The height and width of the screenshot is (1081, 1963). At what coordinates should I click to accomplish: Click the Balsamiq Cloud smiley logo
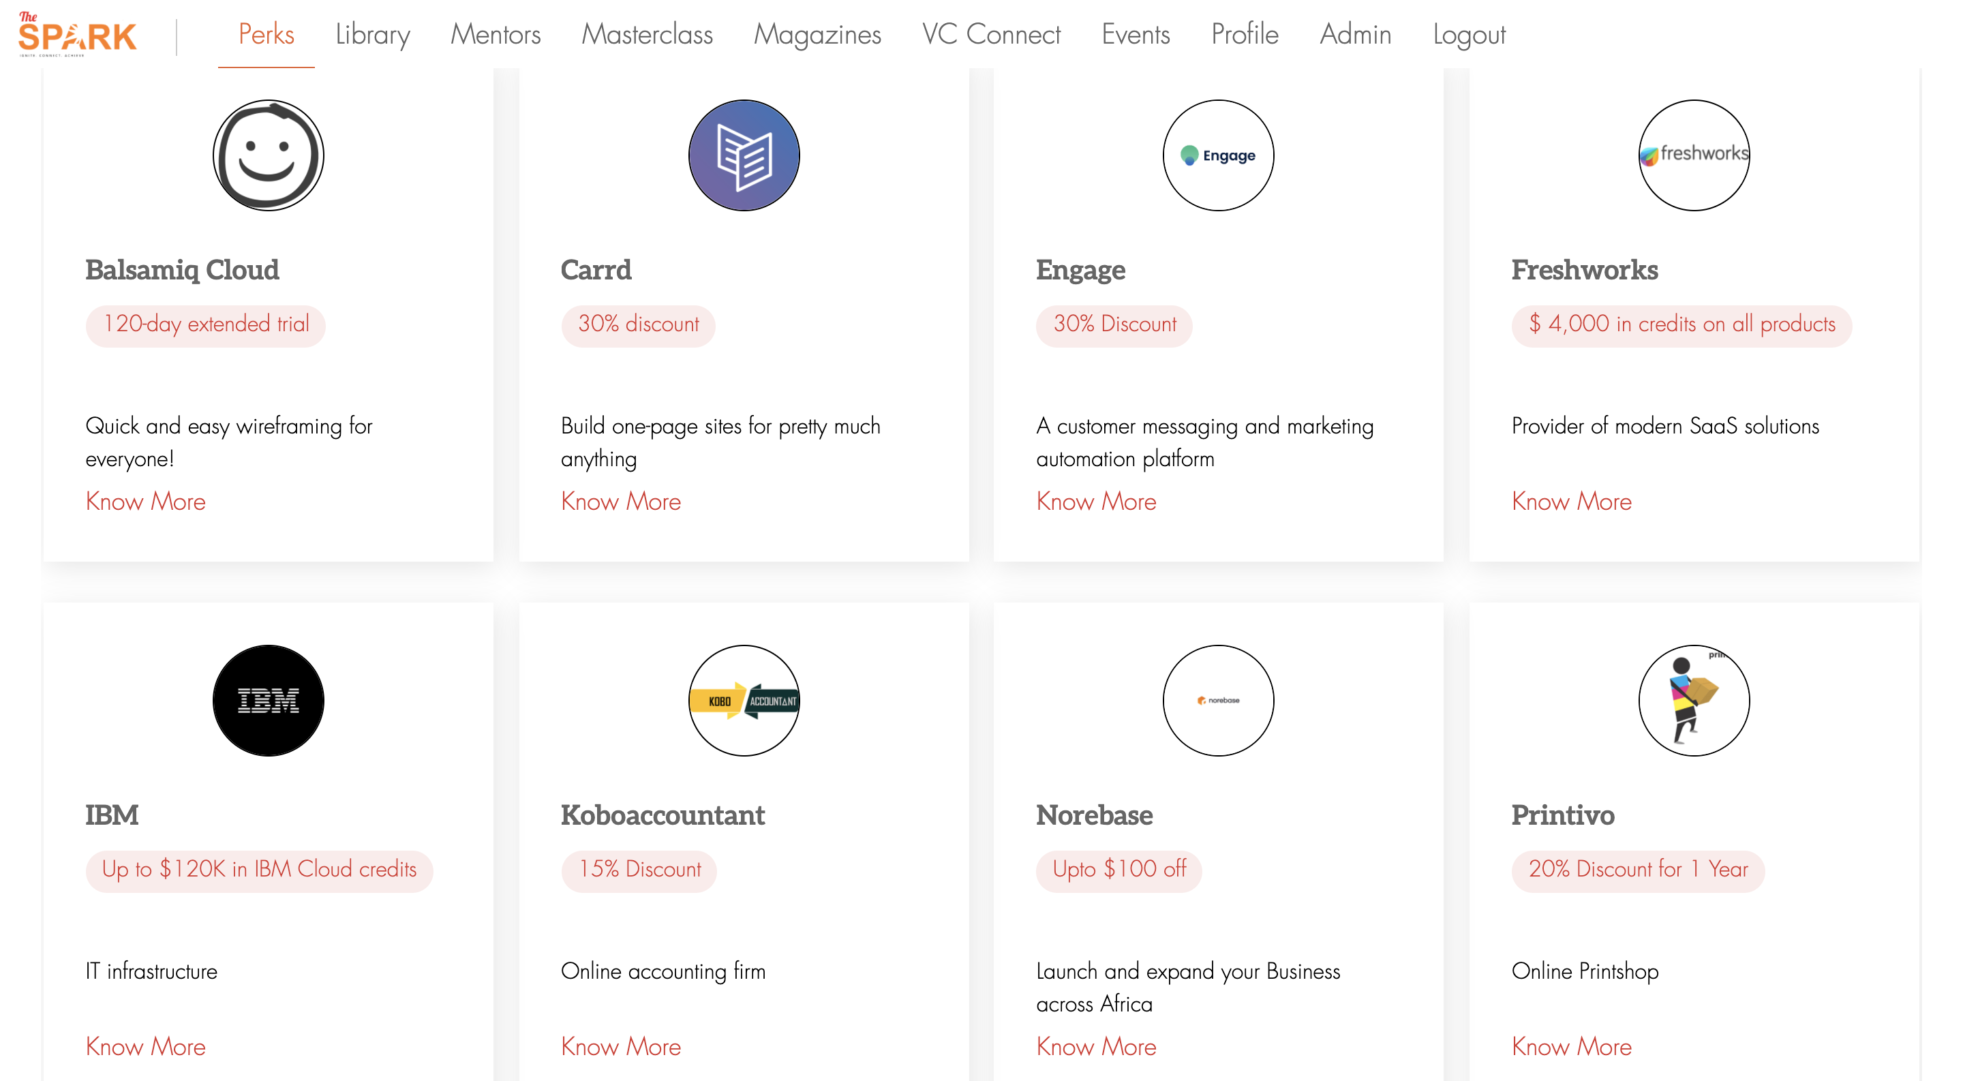(x=269, y=155)
